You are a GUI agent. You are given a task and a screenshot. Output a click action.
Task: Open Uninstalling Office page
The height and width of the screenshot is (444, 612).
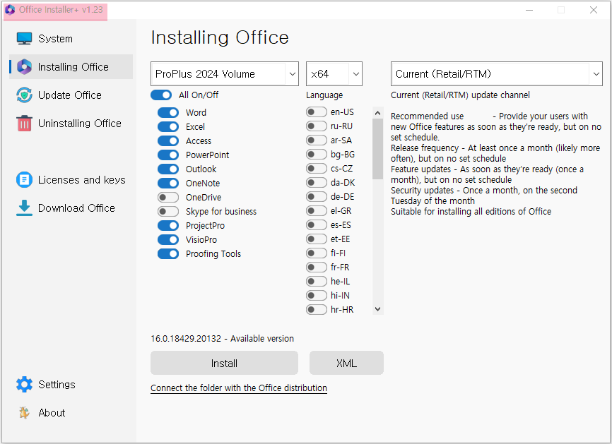[x=71, y=124]
